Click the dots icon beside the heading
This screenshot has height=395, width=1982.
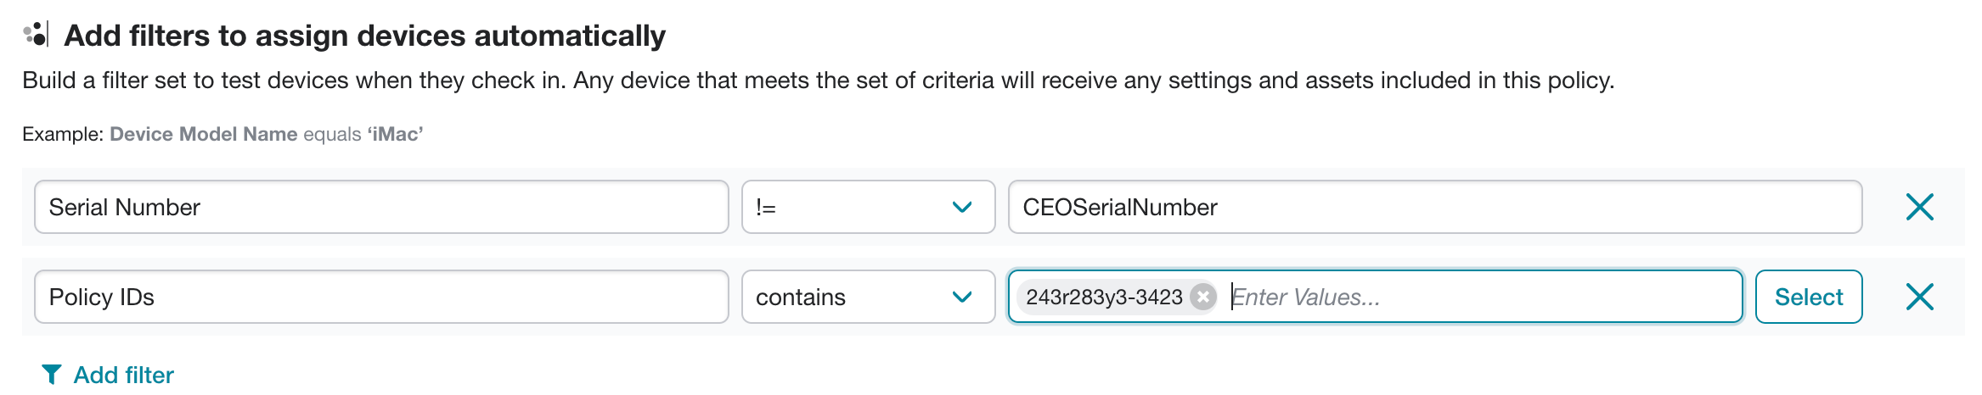pyautogui.click(x=36, y=35)
